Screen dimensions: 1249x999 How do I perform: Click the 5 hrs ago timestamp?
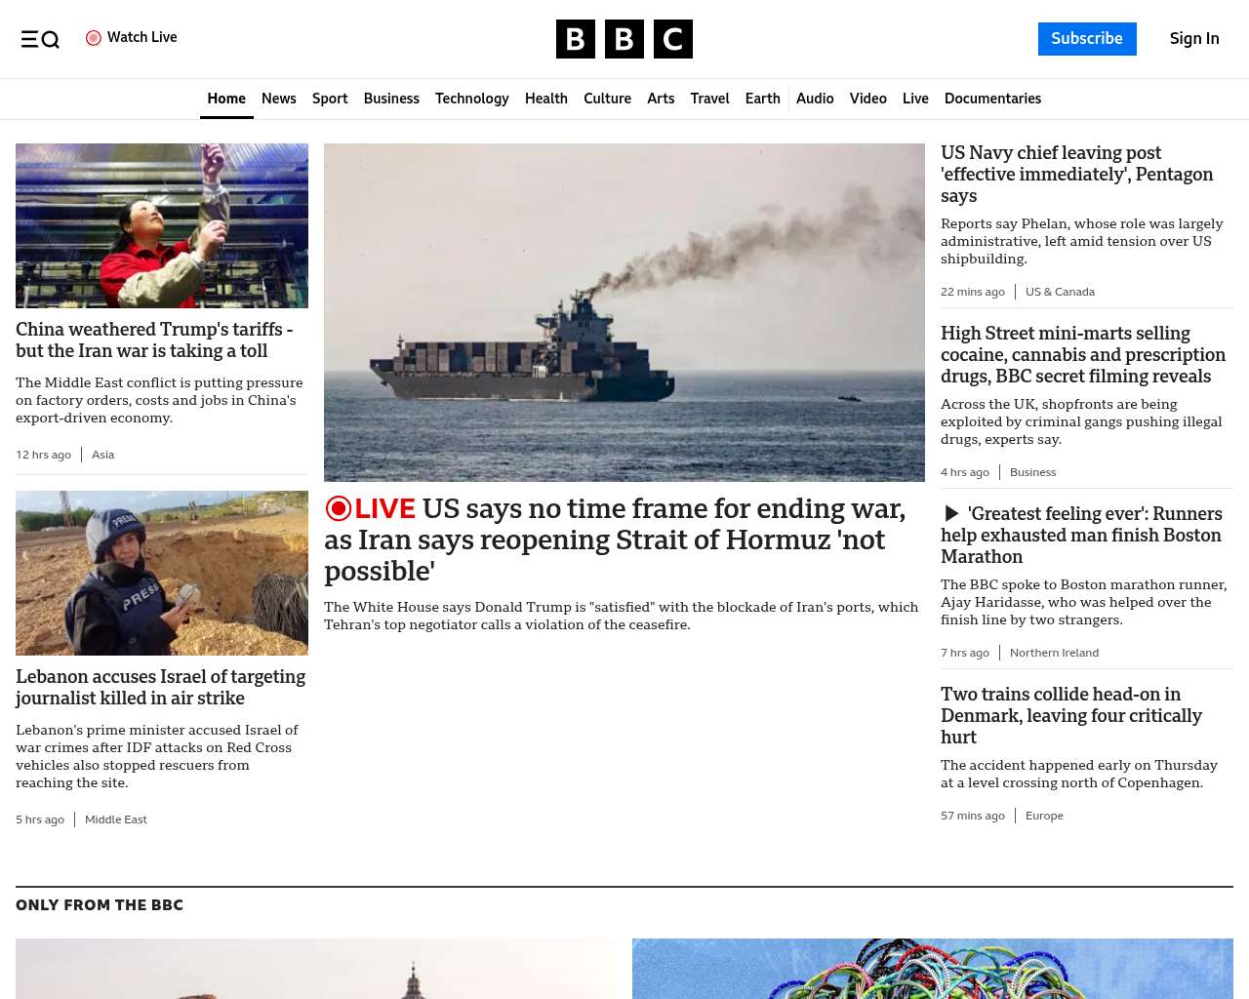click(x=40, y=819)
